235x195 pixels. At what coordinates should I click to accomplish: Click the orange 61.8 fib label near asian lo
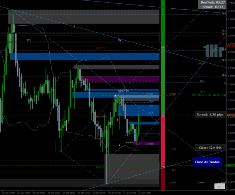tap(174, 149)
